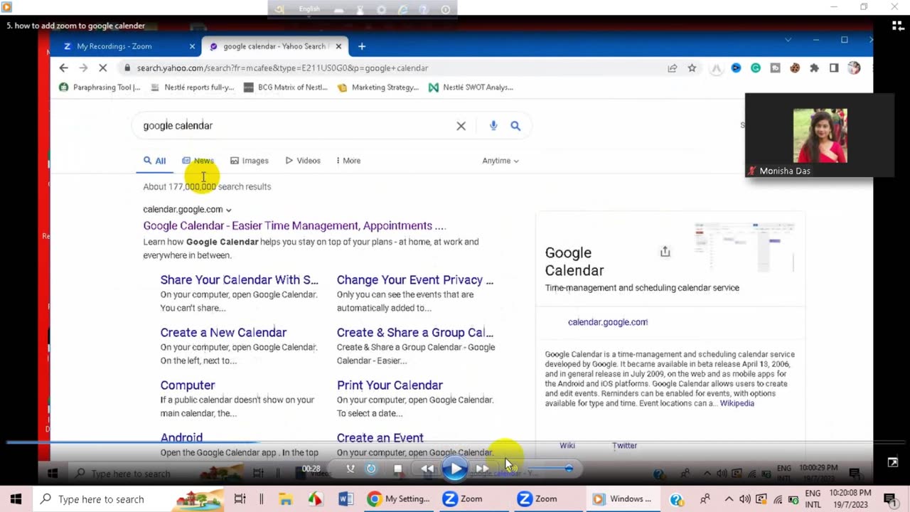Image resolution: width=910 pixels, height=512 pixels.
Task: Open the Chrome profile avatar
Action: [x=854, y=68]
